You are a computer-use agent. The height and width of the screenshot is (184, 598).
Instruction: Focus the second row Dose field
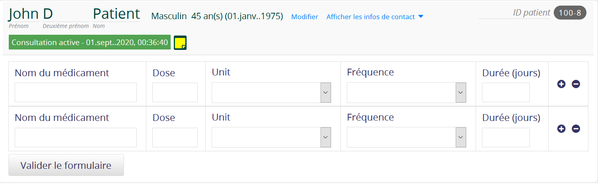[175, 137]
